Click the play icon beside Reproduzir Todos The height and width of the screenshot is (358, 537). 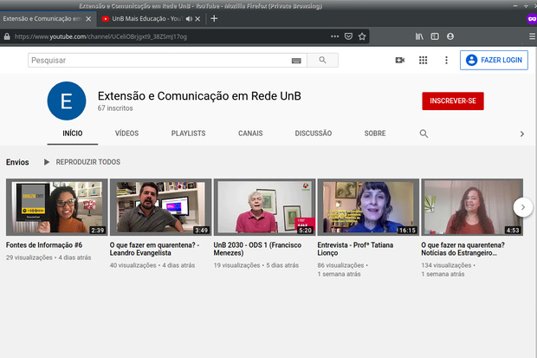[47, 162]
